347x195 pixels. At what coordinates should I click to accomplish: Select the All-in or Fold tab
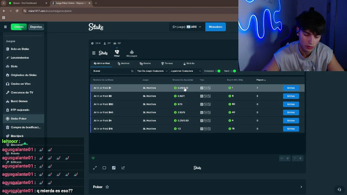coord(102,63)
